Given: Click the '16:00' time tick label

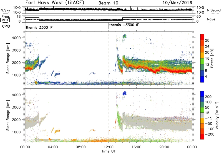Looking at the screenshot, I should (x=136, y=147).
